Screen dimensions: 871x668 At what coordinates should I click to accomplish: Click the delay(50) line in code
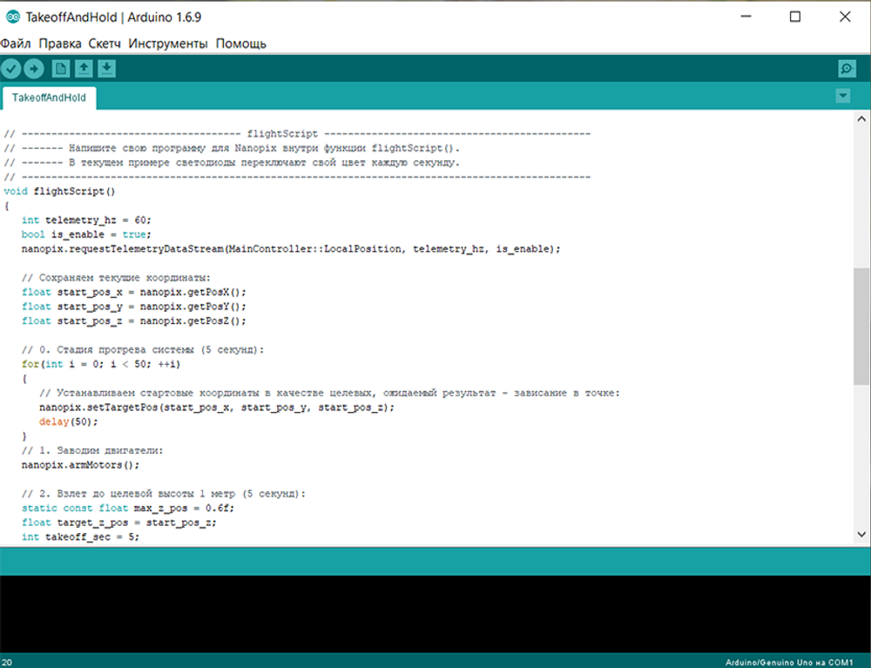[68, 422]
